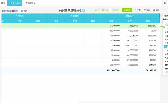Click unit price cell 0.50000000
The image size is (168, 103).
point(133,31)
